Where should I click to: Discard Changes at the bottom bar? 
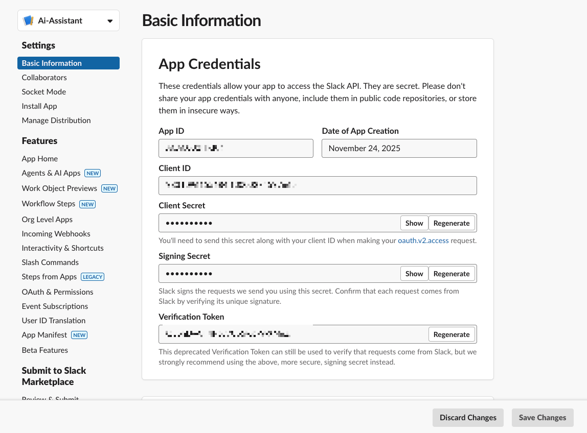tap(468, 418)
